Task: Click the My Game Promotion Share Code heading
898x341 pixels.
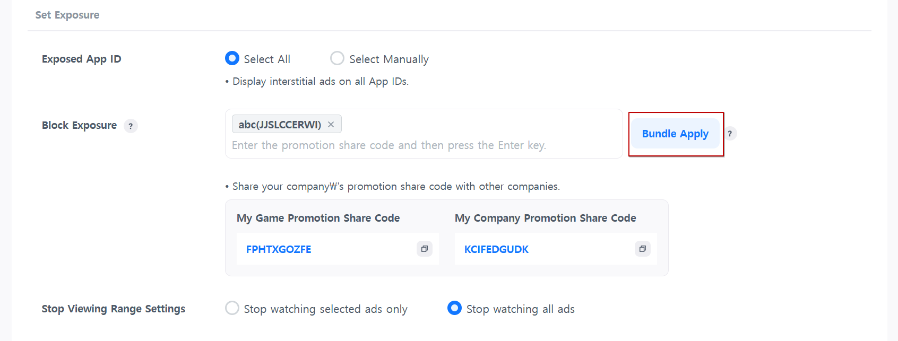Action: (318, 218)
